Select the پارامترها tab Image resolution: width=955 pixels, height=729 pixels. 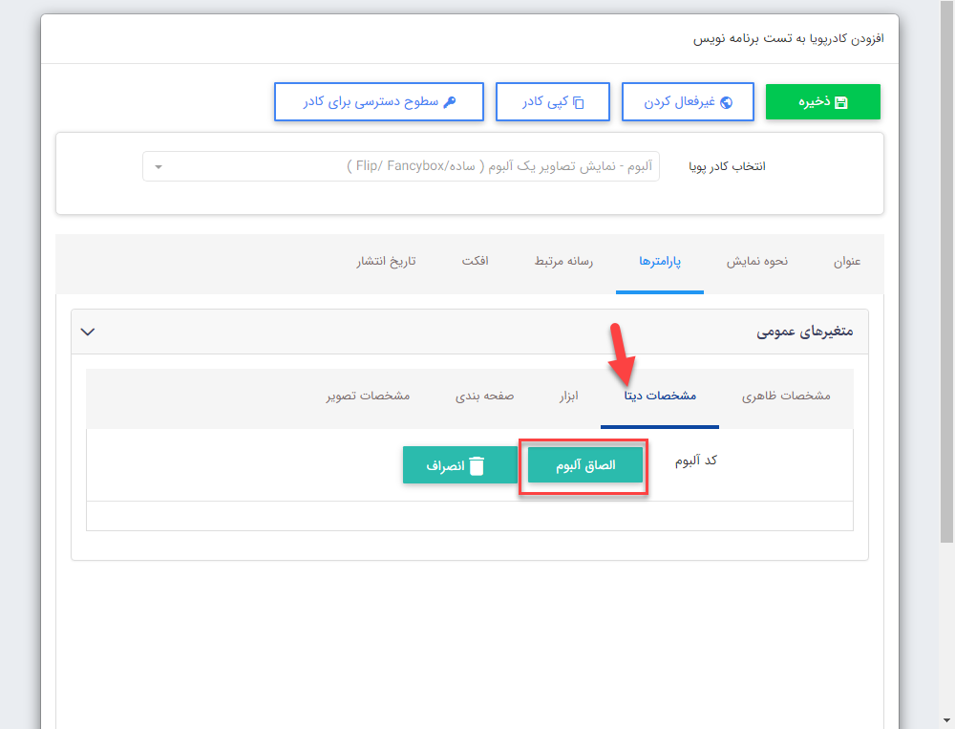[659, 260]
